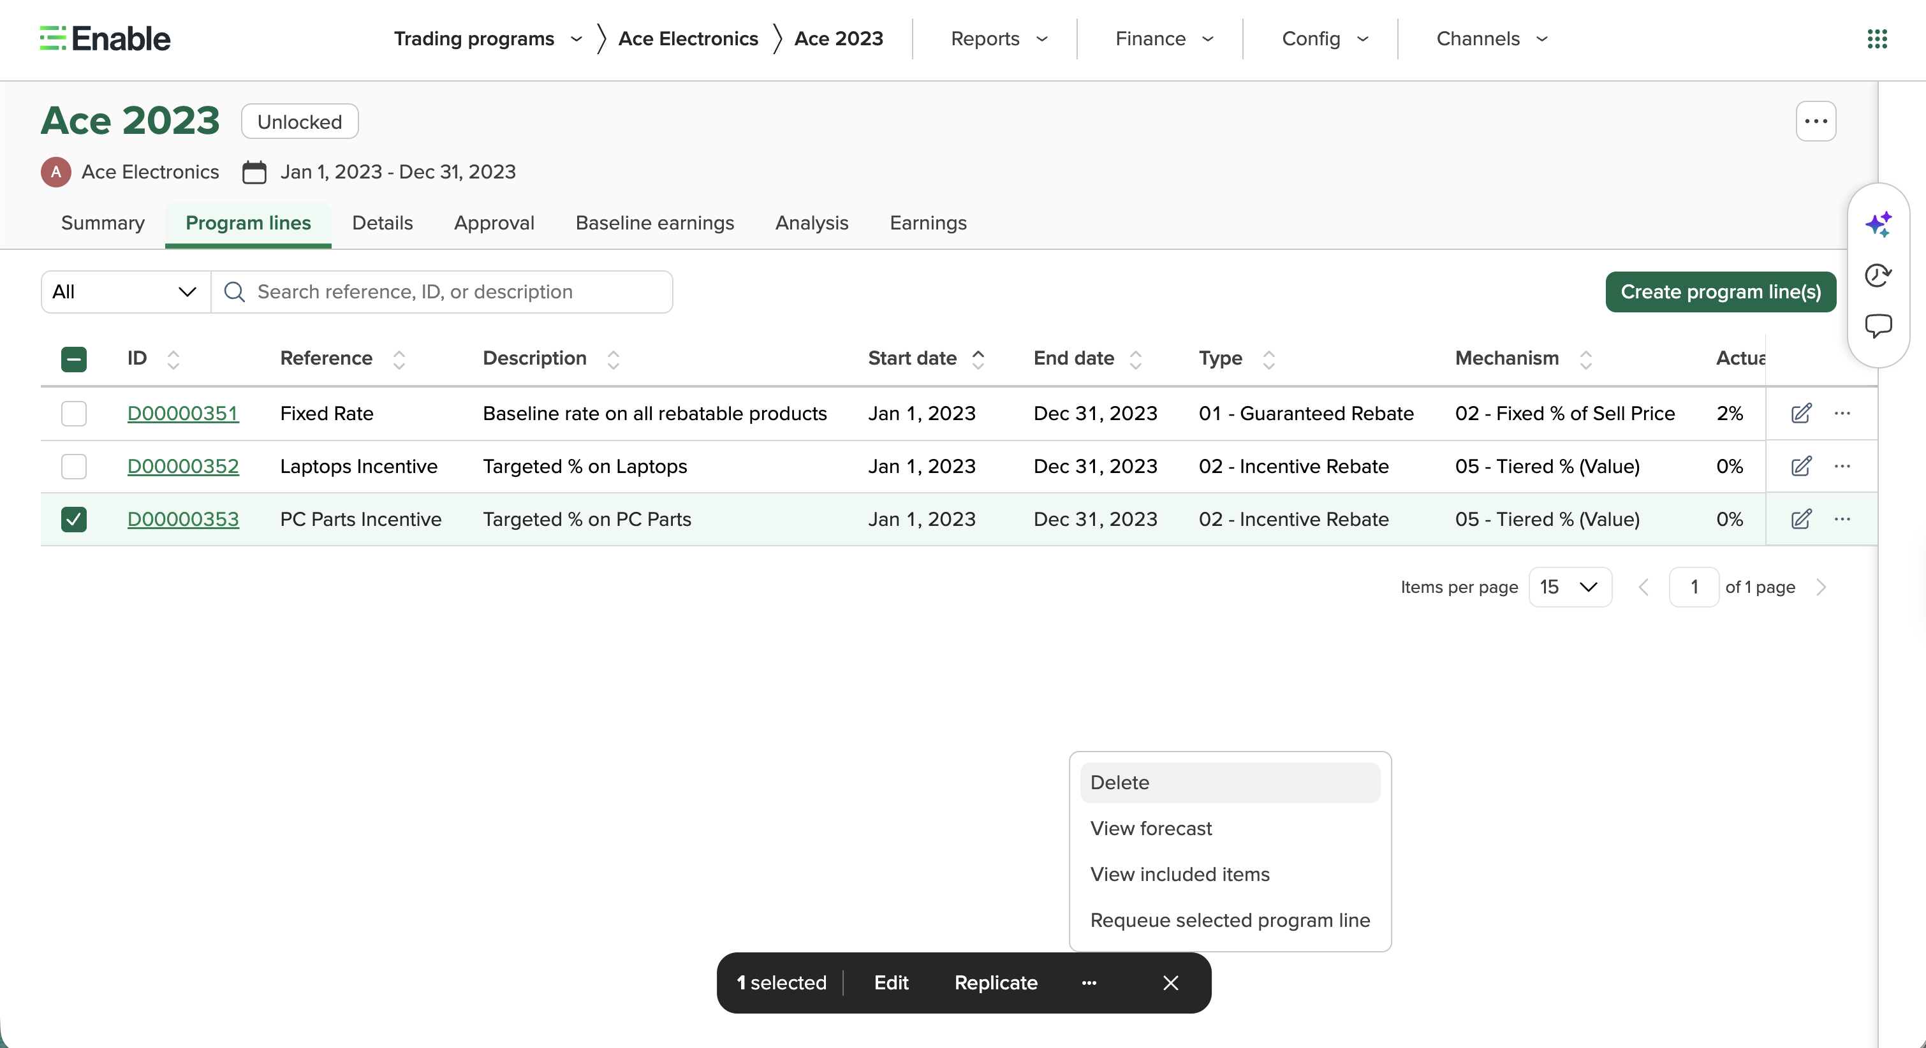Choose Delete from the popup menu
This screenshot has width=1926, height=1048.
tap(1230, 783)
